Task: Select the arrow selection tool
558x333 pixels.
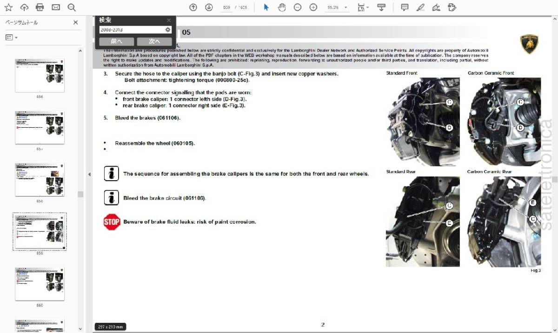Action: click(x=266, y=7)
